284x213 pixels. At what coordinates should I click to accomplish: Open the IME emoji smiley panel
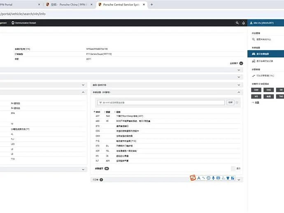click(208, 178)
